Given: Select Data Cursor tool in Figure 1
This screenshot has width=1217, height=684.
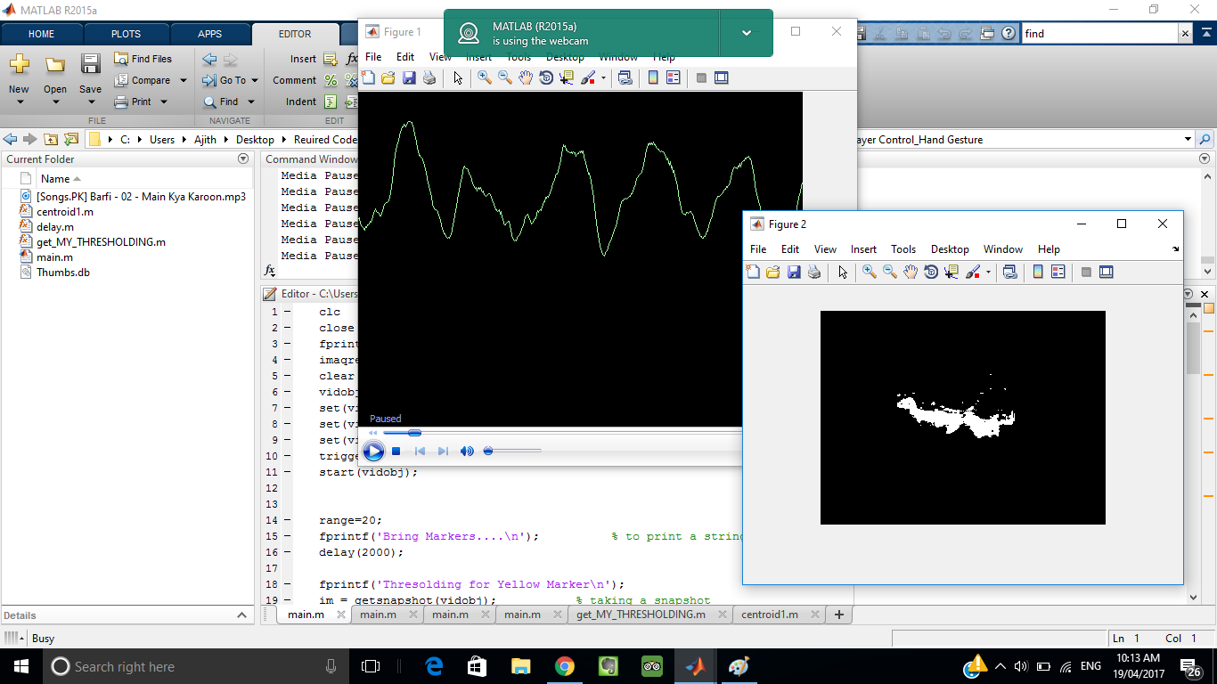Looking at the screenshot, I should coord(567,78).
